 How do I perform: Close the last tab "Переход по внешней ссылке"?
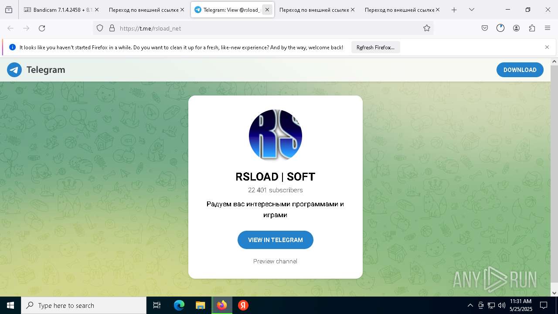point(438,10)
